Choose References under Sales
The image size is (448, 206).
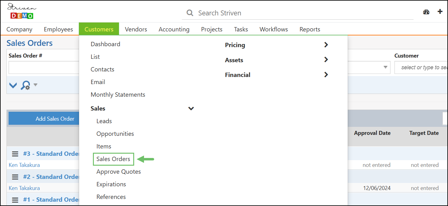pos(111,197)
